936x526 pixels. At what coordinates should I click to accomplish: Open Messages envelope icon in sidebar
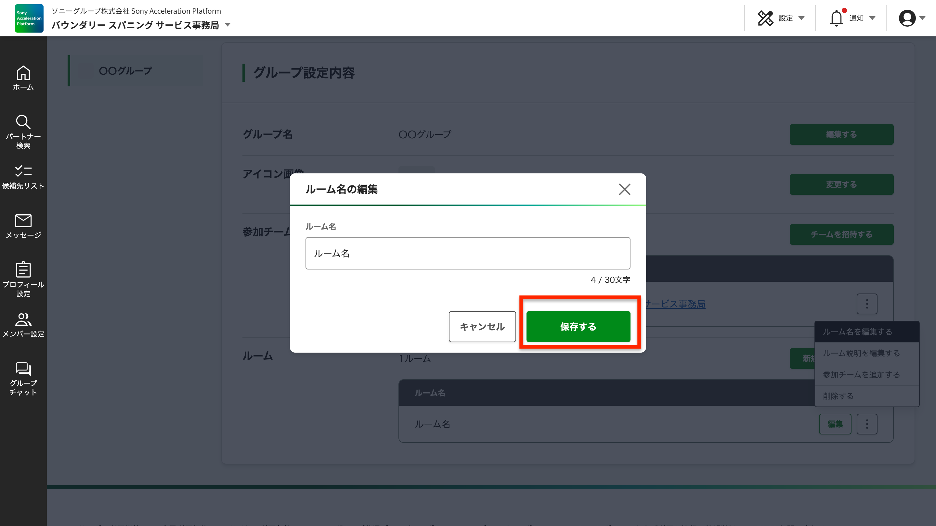(x=23, y=220)
